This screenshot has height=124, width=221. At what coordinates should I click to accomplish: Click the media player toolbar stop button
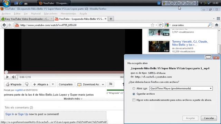tap(176, 3)
